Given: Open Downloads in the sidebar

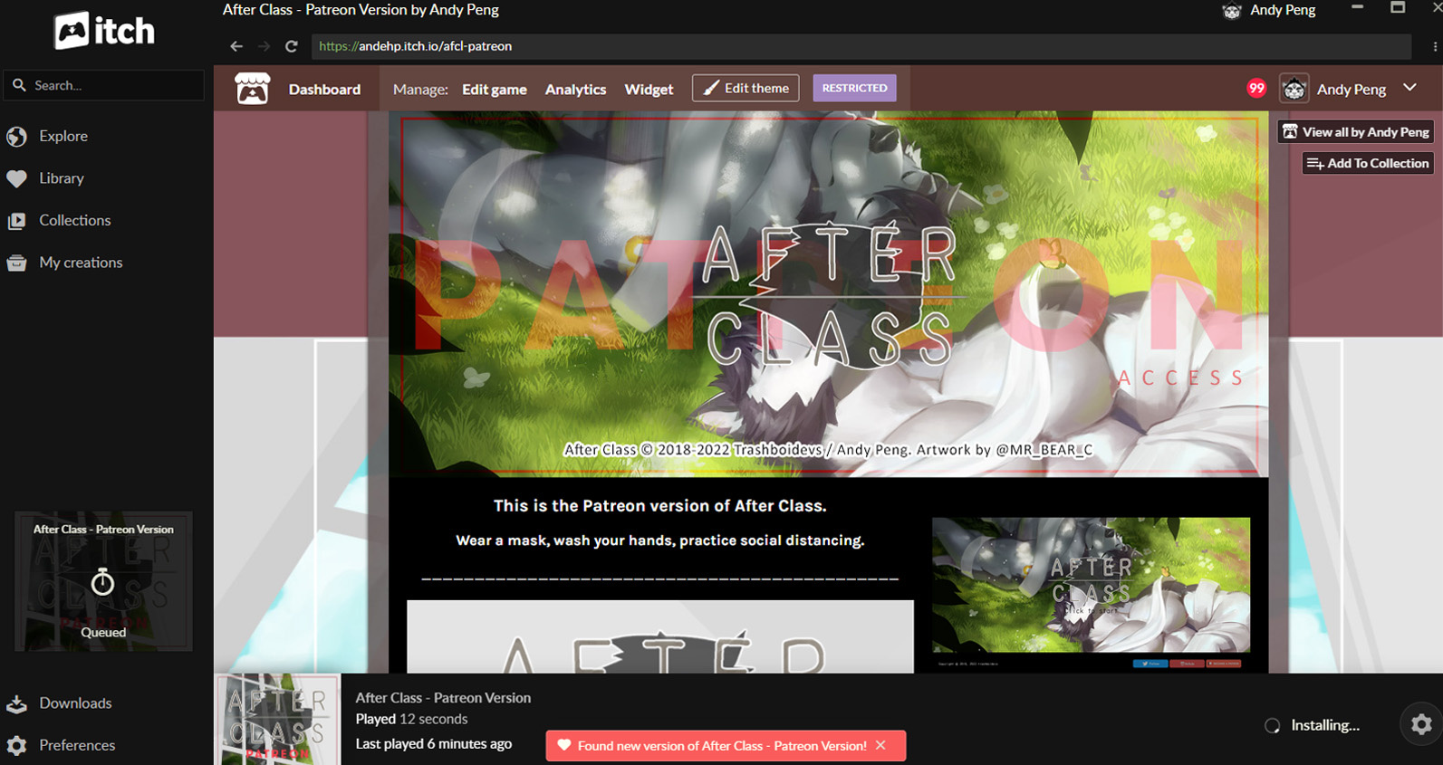Looking at the screenshot, I should pos(75,703).
